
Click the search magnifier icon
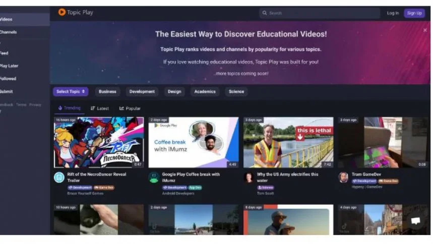pyautogui.click(x=265, y=13)
